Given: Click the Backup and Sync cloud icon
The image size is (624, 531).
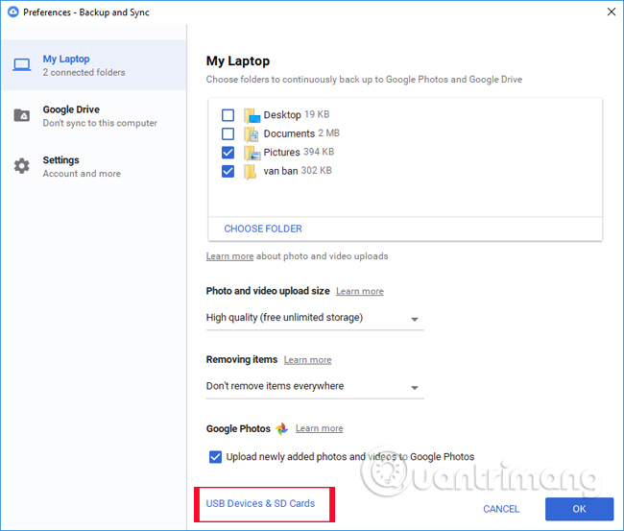Looking at the screenshot, I should pos(13,12).
